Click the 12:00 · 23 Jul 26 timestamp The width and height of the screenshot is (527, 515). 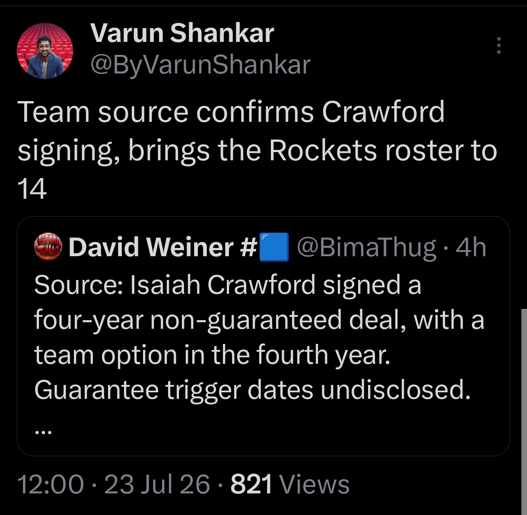click(x=114, y=484)
